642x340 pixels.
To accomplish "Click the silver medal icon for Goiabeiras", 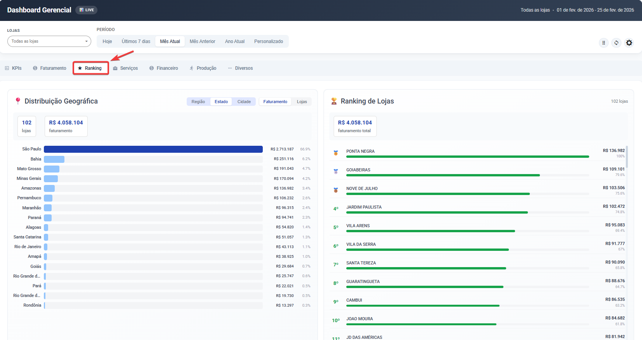I will tap(336, 171).
